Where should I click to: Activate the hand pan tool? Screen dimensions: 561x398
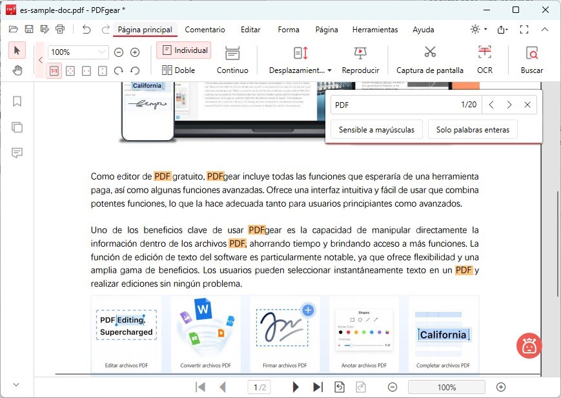point(17,70)
